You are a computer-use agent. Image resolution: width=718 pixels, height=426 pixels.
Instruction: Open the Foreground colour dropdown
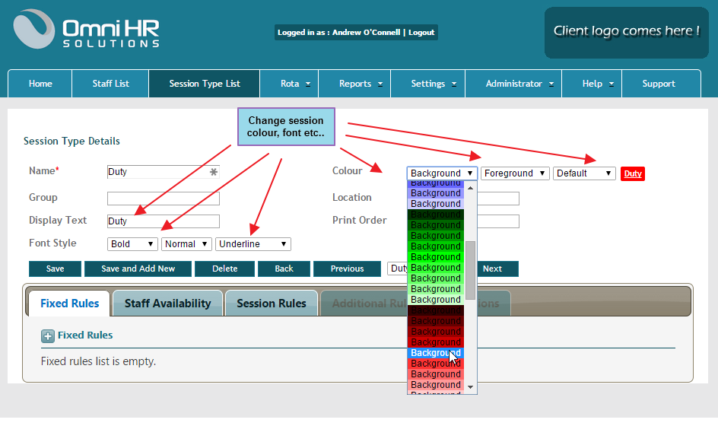tap(515, 173)
